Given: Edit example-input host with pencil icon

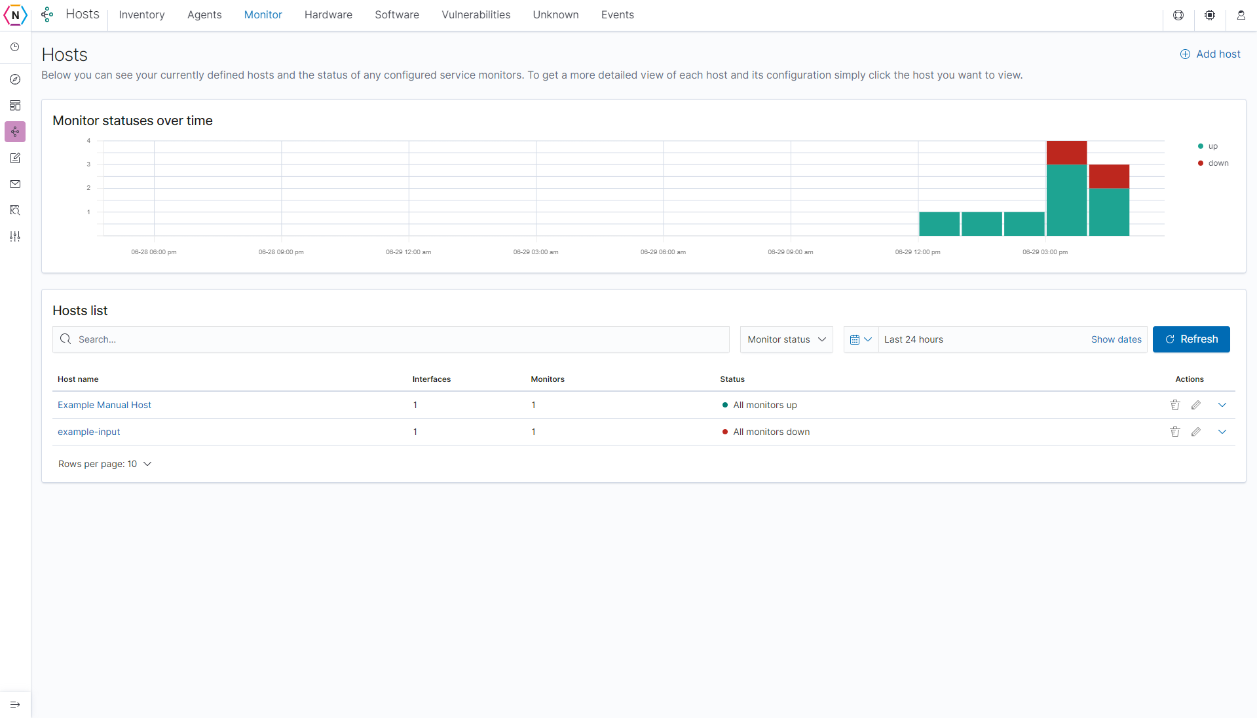Looking at the screenshot, I should click(1196, 432).
